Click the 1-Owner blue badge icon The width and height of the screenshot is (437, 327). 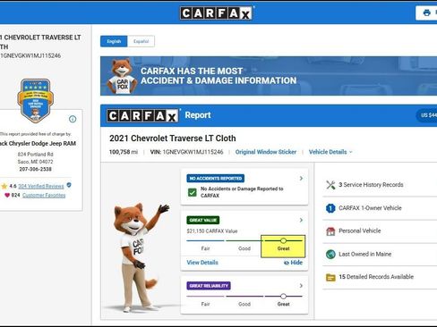point(330,208)
